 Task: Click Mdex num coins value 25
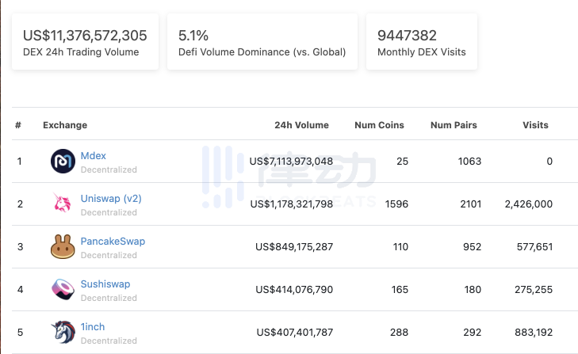click(402, 161)
